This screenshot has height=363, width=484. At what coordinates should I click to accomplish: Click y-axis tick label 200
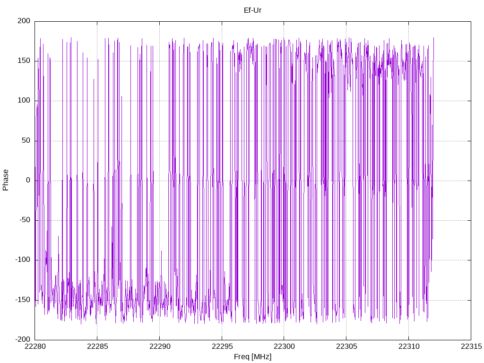tap(24, 21)
